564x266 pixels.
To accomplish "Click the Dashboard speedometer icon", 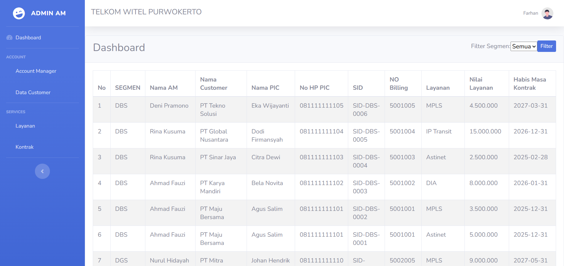I will tap(9, 38).
